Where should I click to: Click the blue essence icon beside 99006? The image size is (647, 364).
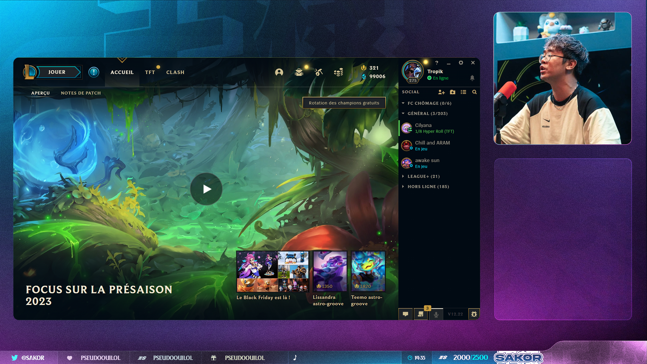coord(364,77)
